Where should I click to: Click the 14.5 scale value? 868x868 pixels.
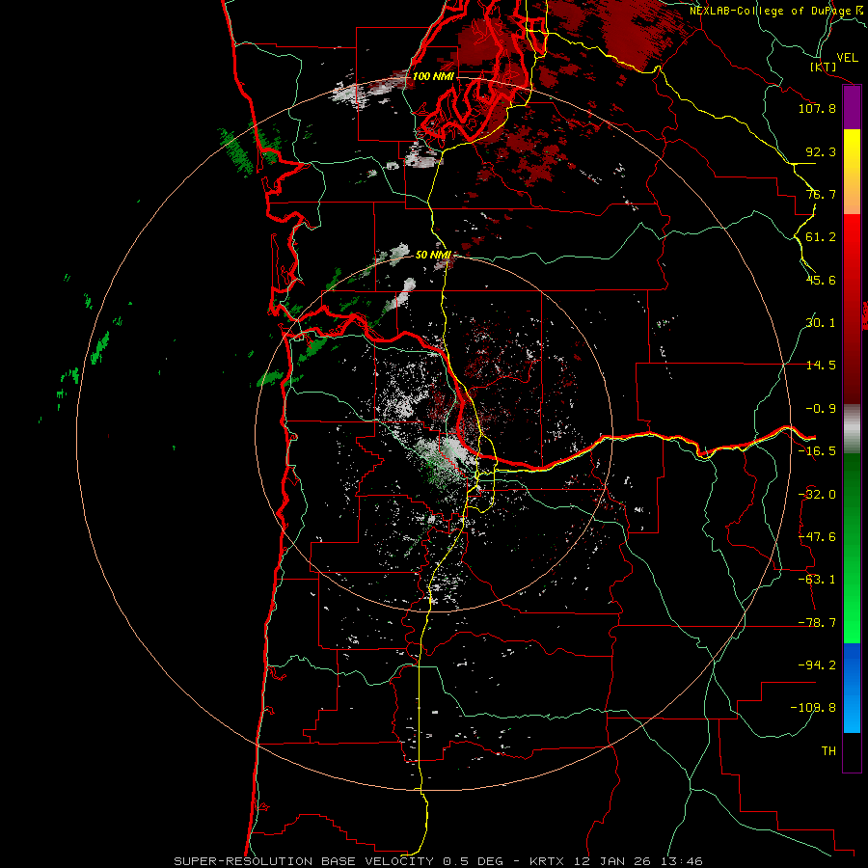click(x=821, y=366)
